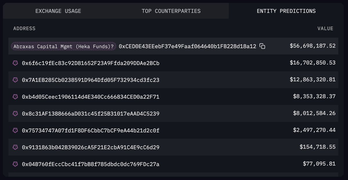Select the Entity Predictions tab
The height and width of the screenshot is (180, 348).
click(286, 11)
